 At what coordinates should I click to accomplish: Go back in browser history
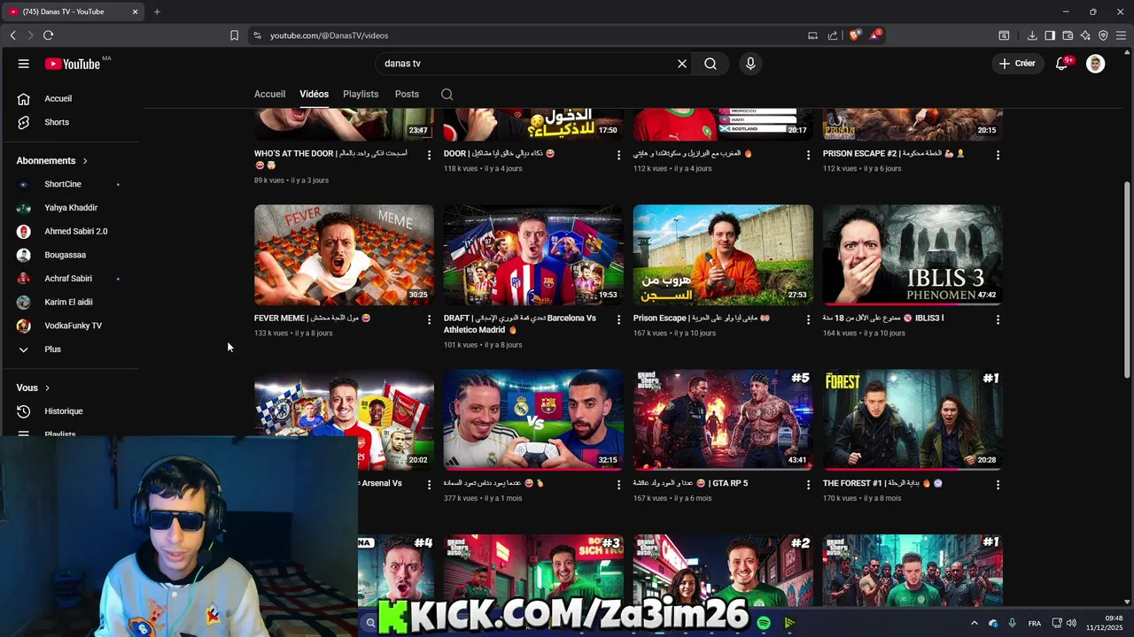coord(12,35)
